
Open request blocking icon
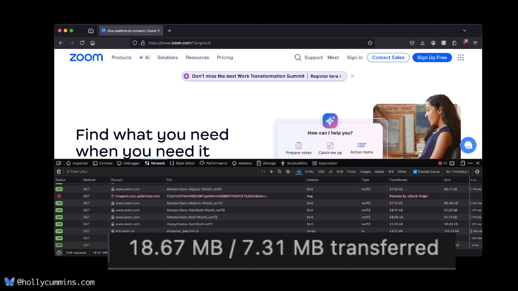[288, 172]
